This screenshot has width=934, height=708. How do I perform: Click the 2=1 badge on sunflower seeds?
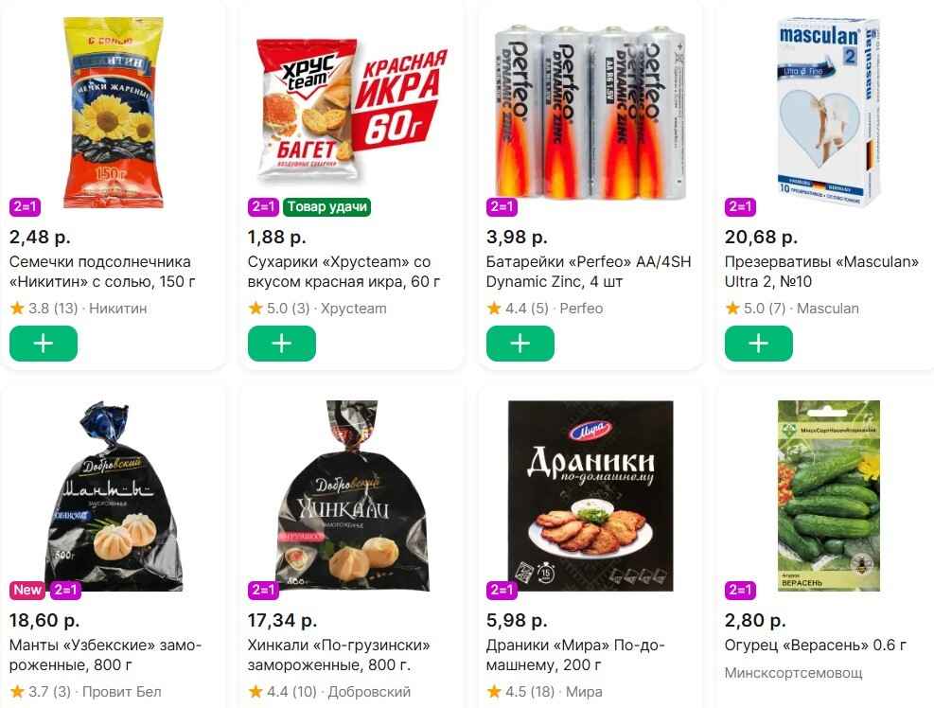[25, 207]
